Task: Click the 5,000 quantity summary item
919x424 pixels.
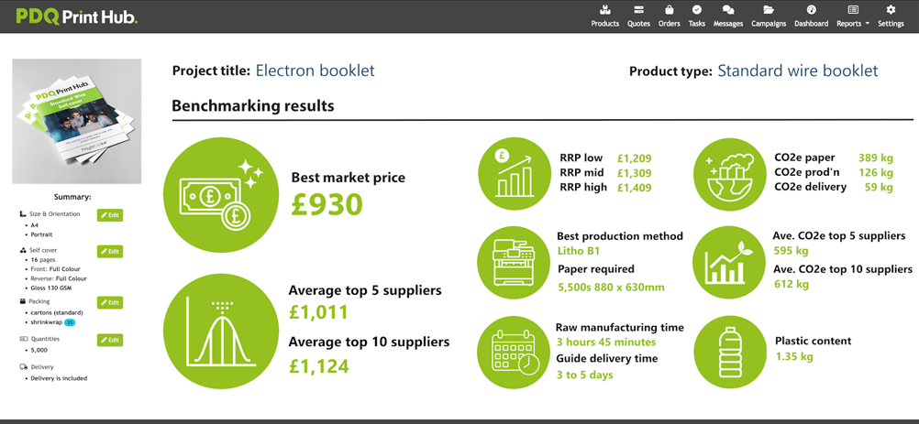Action: [39, 351]
